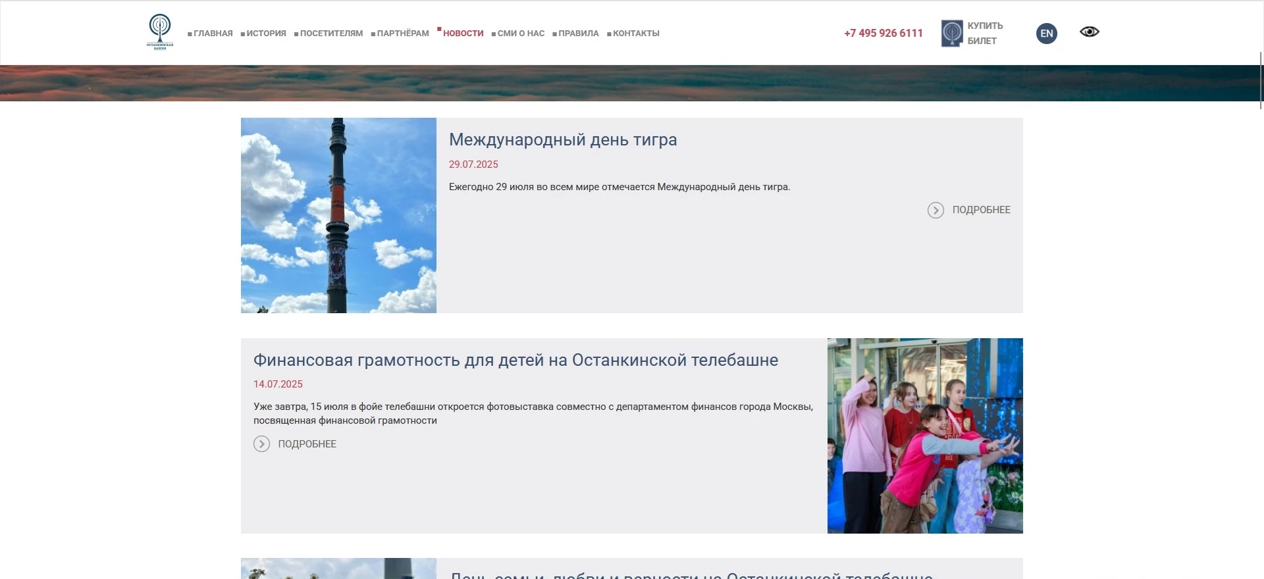The image size is (1264, 579).
Task: Click the date 29.07.2025
Action: coord(473,164)
